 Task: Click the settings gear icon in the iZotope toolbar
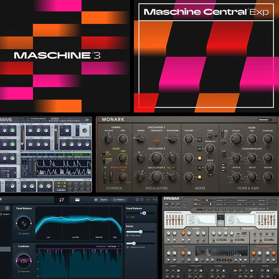tap(137, 199)
